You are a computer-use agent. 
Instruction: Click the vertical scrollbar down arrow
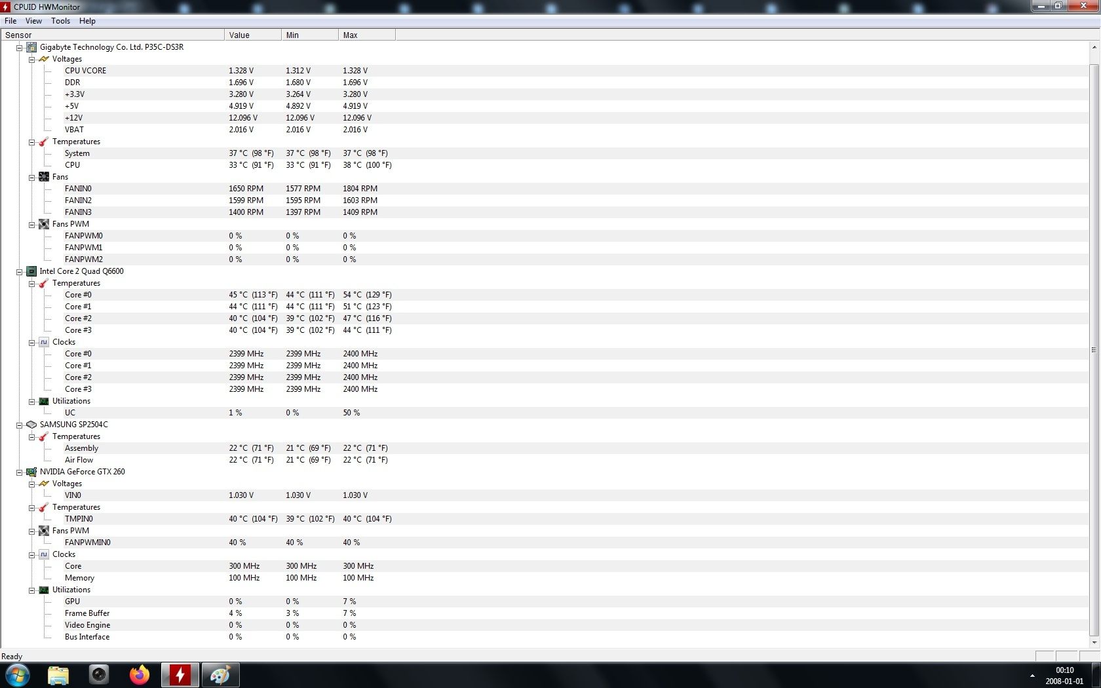click(x=1094, y=642)
